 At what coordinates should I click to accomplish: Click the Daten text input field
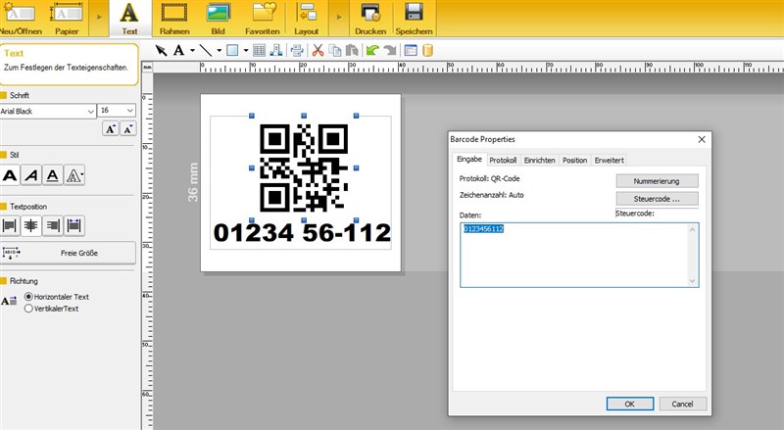(578, 255)
